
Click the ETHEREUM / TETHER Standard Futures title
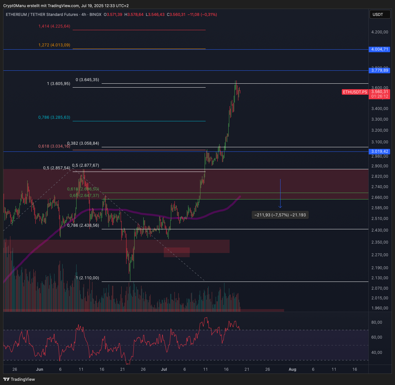[x=42, y=15]
